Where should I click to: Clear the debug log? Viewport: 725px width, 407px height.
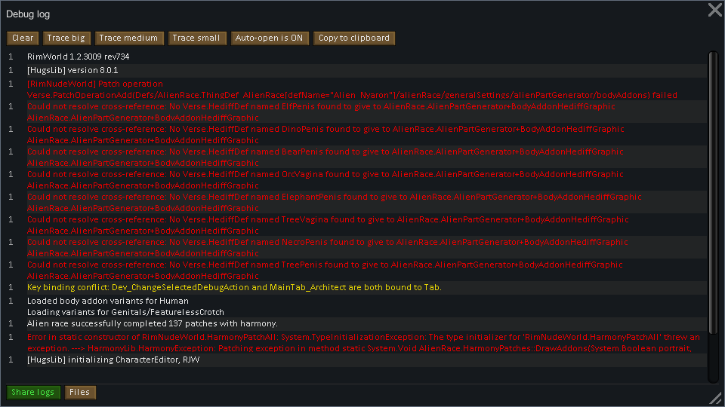click(23, 38)
